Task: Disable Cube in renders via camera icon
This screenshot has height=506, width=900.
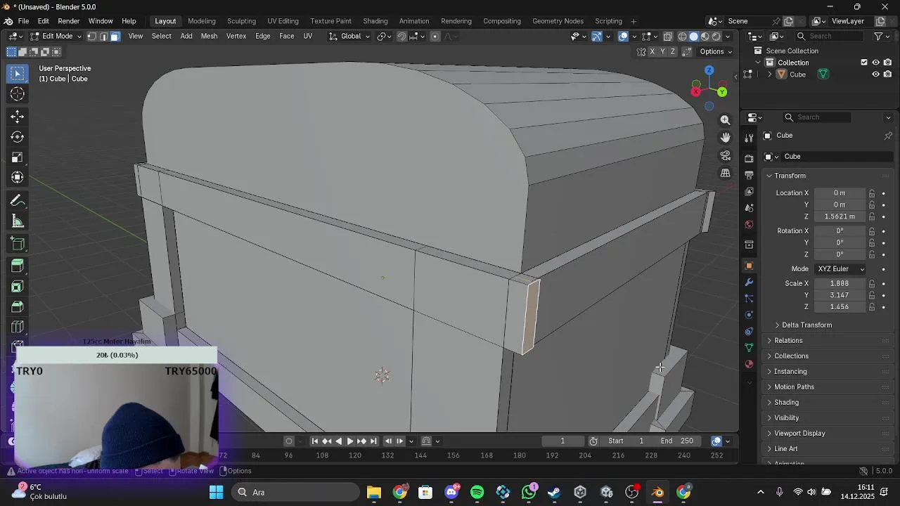Action: point(887,74)
